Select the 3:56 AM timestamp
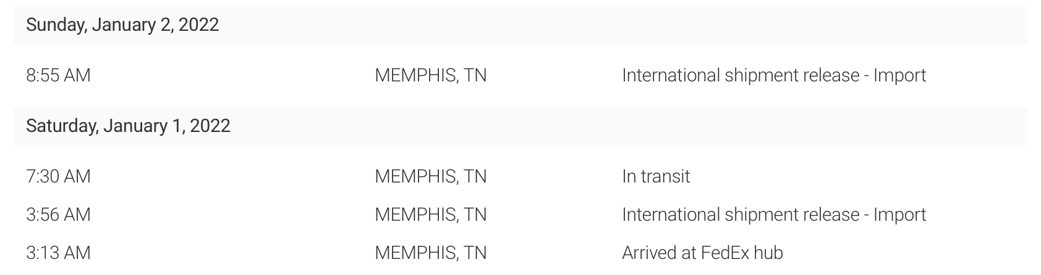 [x=58, y=215]
